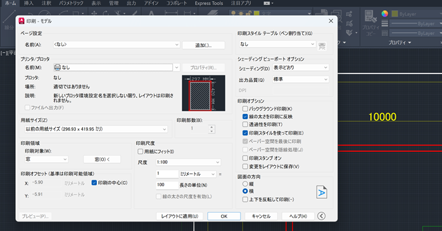Enable 透過性を印刷 checkbox
The image size is (442, 231).
(245, 124)
